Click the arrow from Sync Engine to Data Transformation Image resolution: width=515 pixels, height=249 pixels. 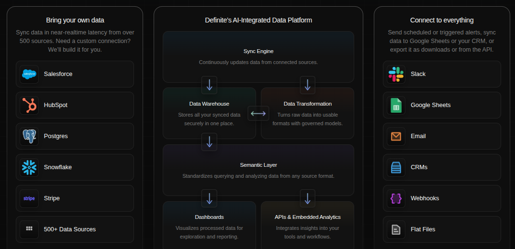pyautogui.click(x=307, y=85)
